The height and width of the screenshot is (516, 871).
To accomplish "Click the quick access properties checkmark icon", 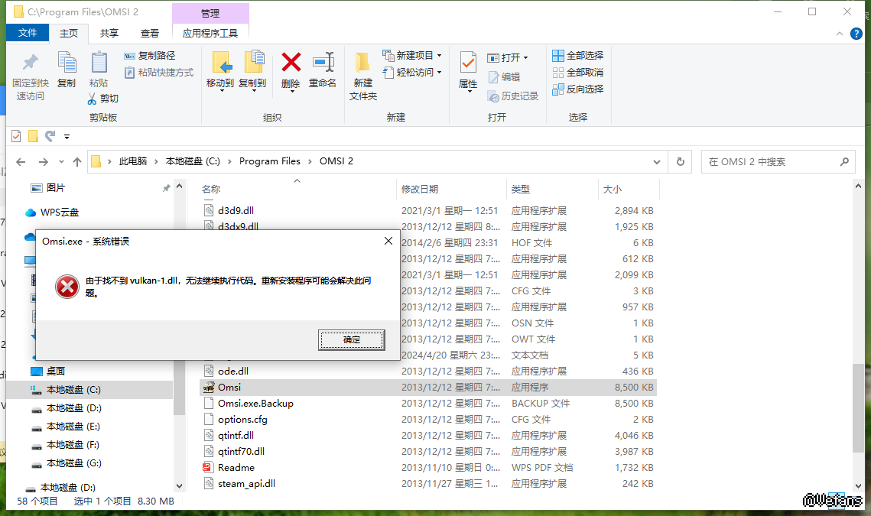I will coord(16,136).
